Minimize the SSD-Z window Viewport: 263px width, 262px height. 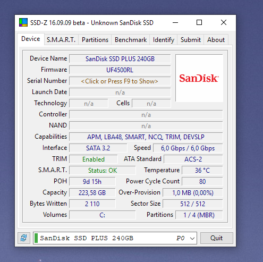pyautogui.click(x=175, y=22)
